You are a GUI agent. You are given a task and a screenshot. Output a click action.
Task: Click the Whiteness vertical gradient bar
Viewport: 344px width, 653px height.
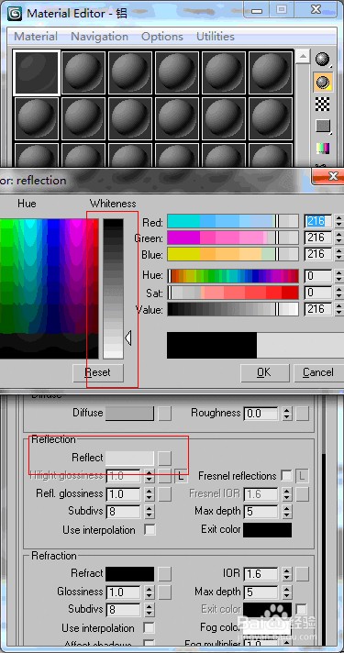113,289
